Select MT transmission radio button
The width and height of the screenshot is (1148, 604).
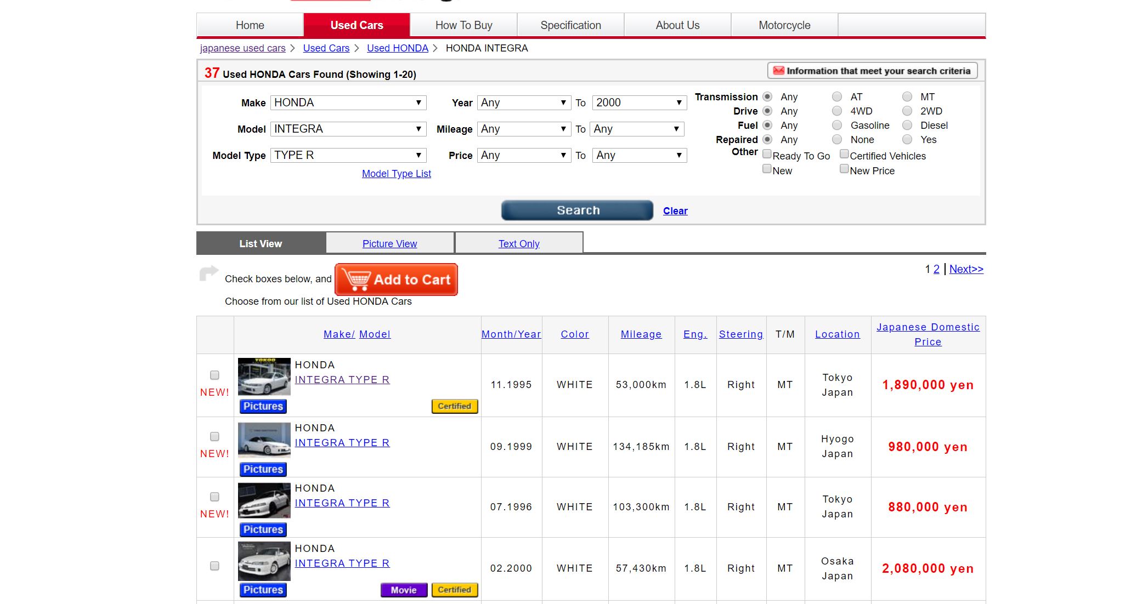click(907, 96)
